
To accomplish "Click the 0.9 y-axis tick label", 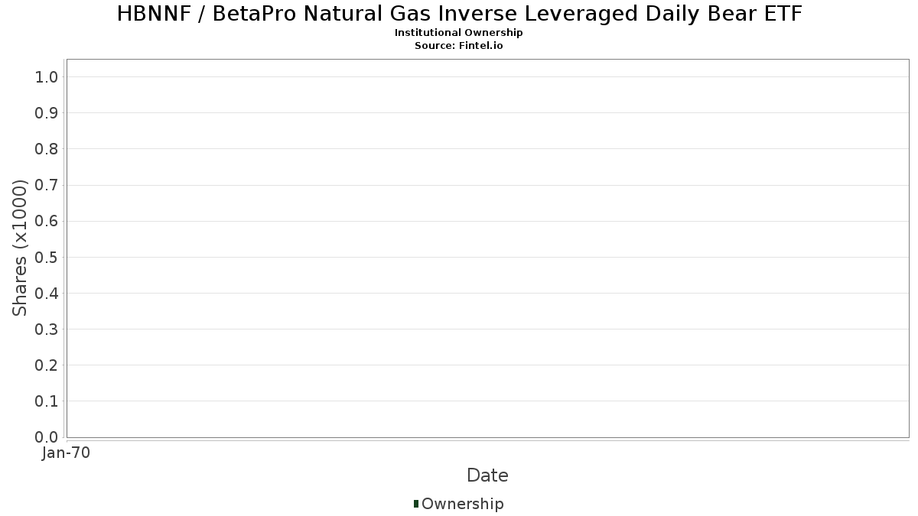I will (47, 113).
